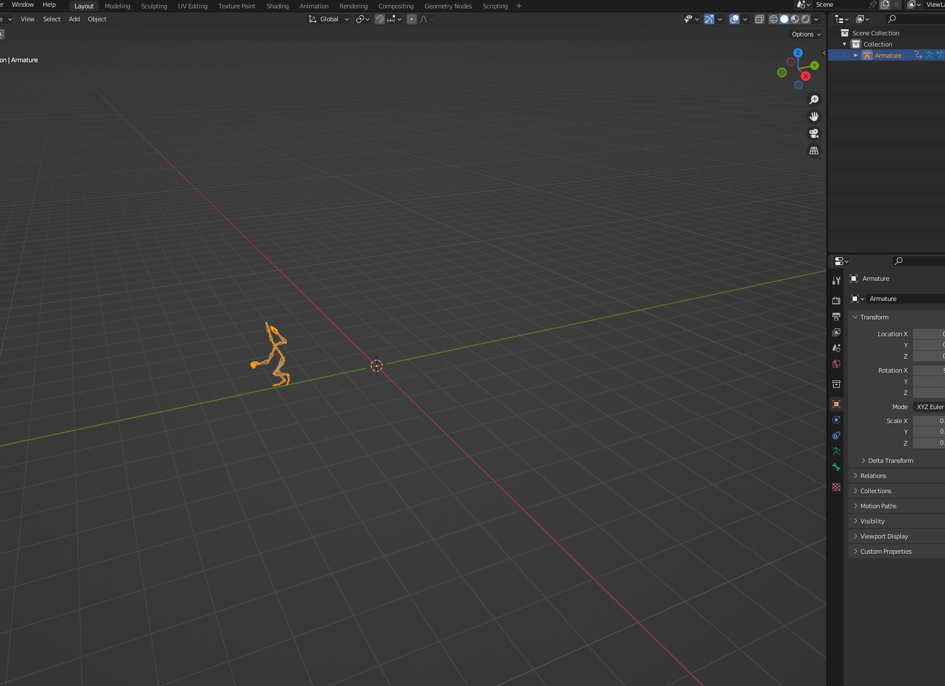945x686 pixels.
Task: Toggle X-ray display button
Action: (760, 19)
